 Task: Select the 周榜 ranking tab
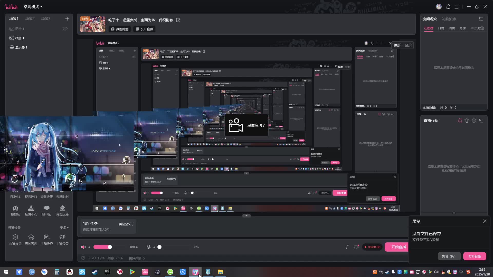(452, 28)
